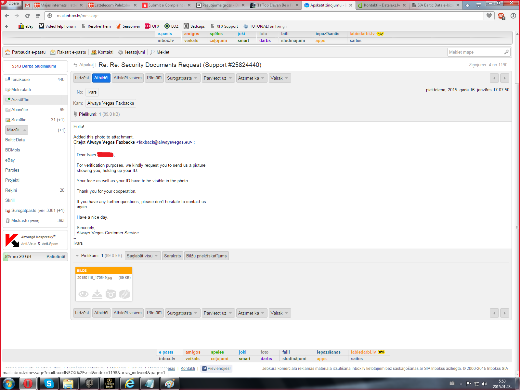Open Surogātpasts dropdown in top toolbar
This screenshot has height=390, width=520.
183,78
